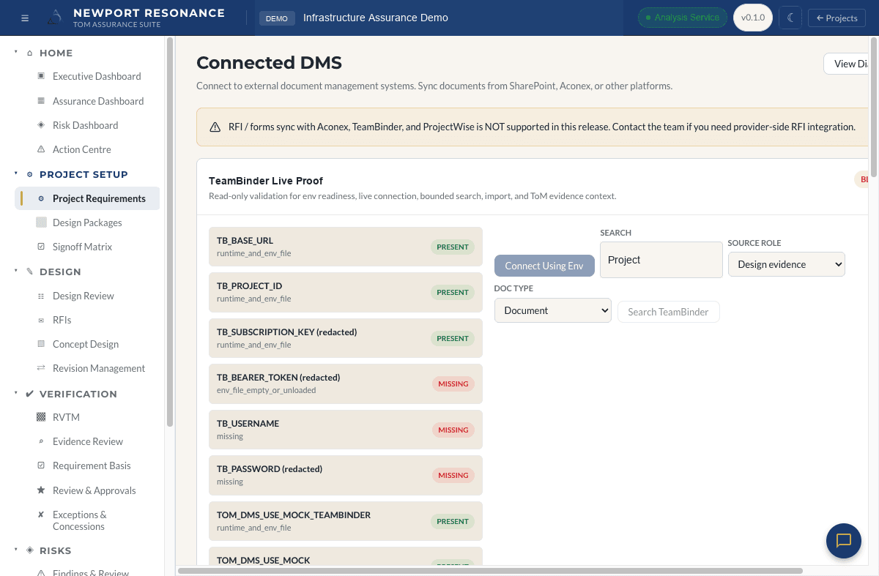Open the Source Role dropdown

click(787, 264)
